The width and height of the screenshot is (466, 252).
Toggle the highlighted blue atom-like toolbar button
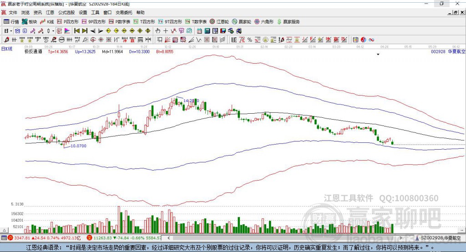(x=17, y=30)
